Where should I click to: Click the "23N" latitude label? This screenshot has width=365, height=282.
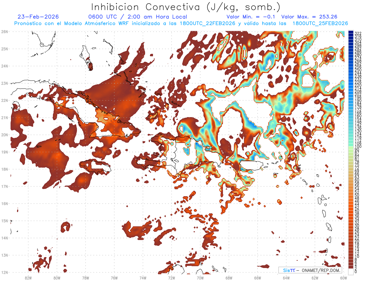point(4,83)
